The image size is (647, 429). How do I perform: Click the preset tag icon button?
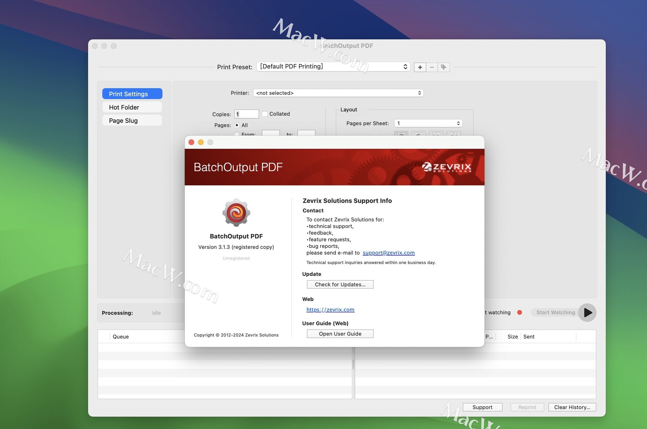click(444, 67)
